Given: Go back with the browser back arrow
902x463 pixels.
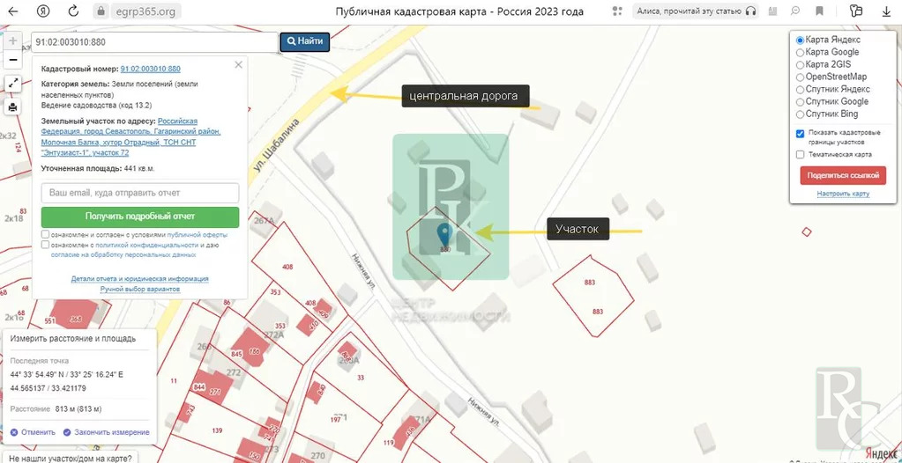Looking at the screenshot, I should pos(12,11).
